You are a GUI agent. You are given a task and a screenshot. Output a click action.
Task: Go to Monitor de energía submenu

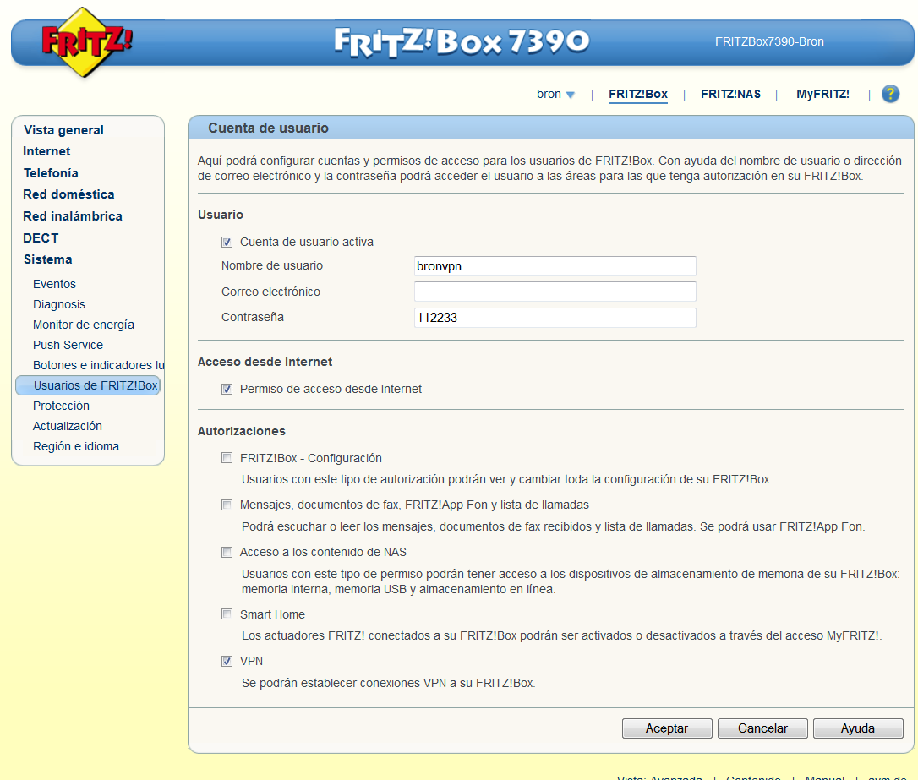coord(84,325)
